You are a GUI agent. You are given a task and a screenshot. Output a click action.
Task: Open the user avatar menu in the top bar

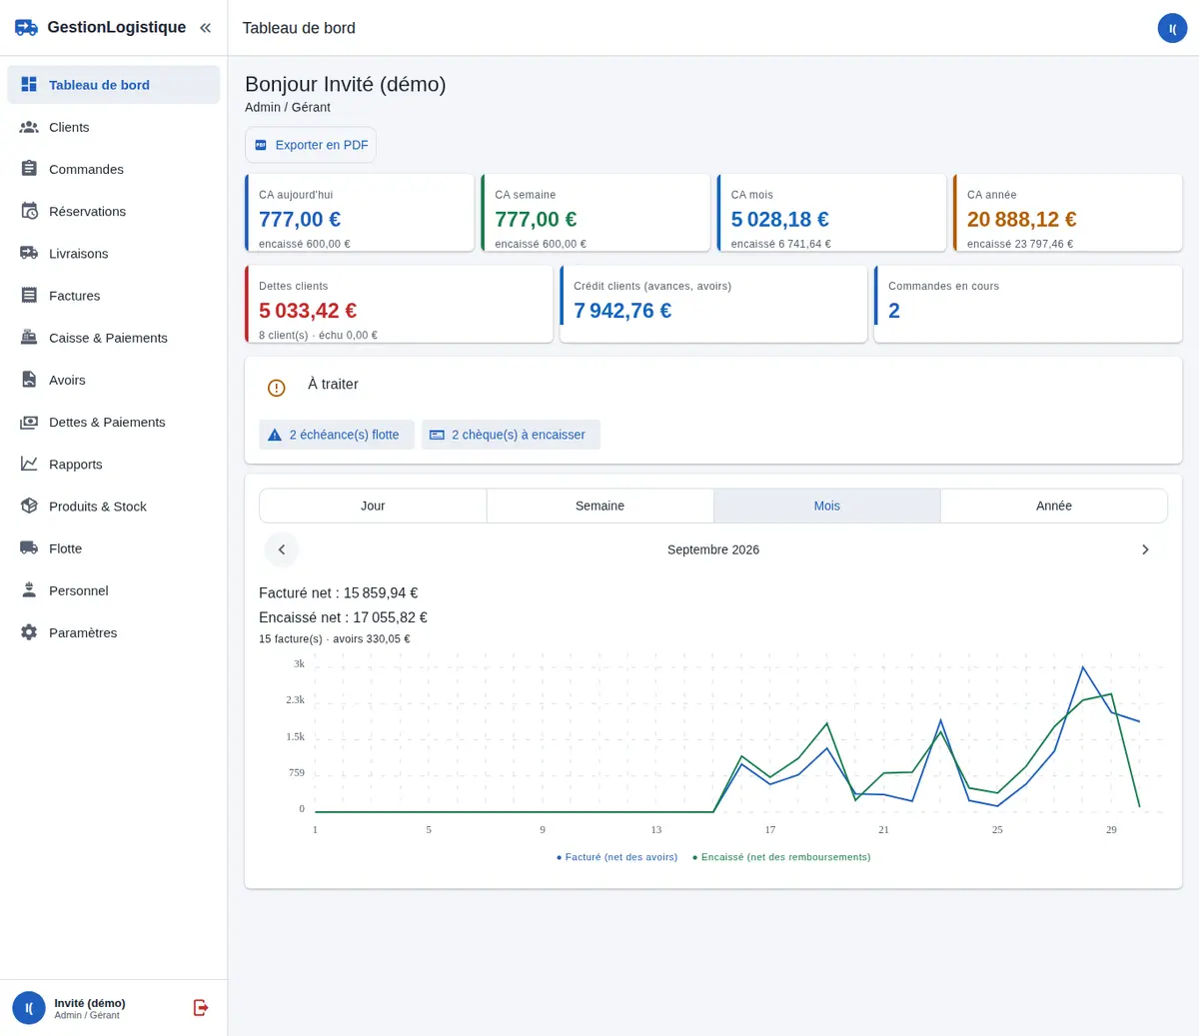coord(1172,28)
